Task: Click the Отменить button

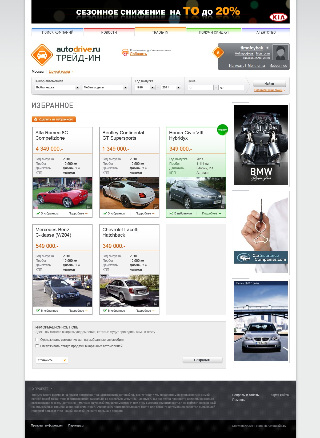Action: point(52,360)
